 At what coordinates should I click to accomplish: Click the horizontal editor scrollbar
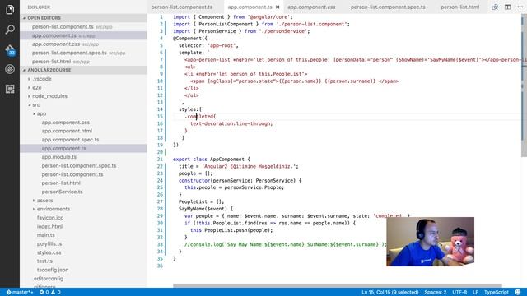pos(338,285)
